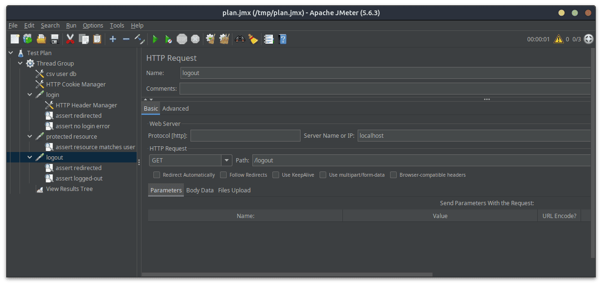This screenshot has height=285, width=602.
Task: Open the Options menu
Action: pos(93,26)
